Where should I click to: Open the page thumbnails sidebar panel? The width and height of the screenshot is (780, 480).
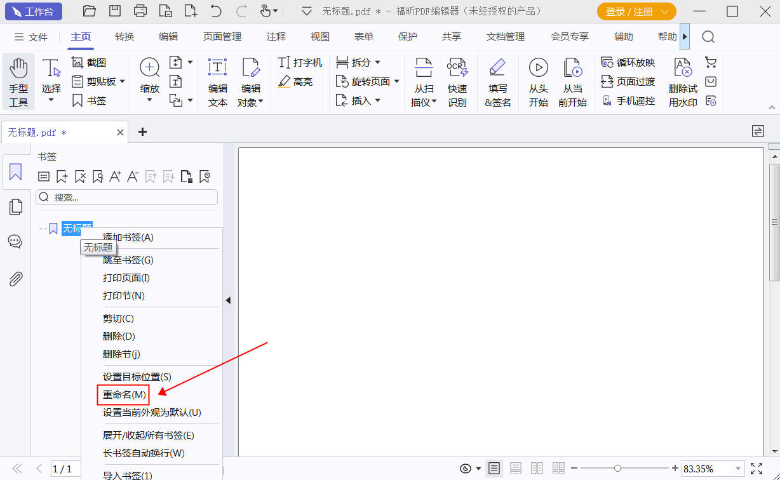click(15, 206)
